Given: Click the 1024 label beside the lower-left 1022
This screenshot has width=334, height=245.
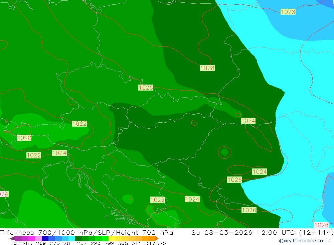Looking at the screenshot, I should [59, 153].
